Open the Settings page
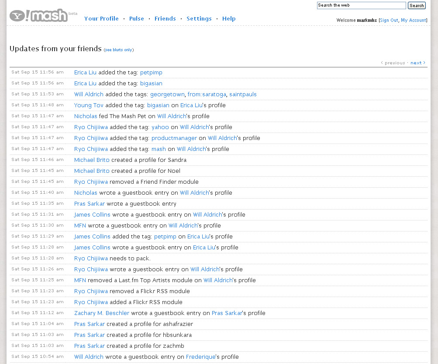Screen dimensions: 438x364 coord(199,19)
